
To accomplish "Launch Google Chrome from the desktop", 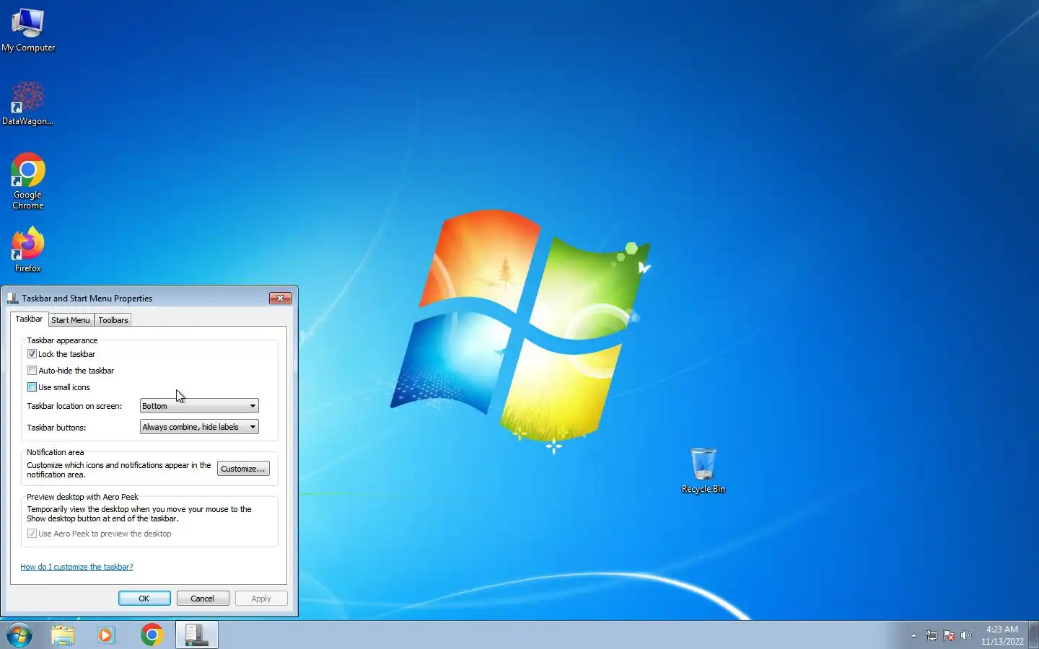I will (x=28, y=181).
